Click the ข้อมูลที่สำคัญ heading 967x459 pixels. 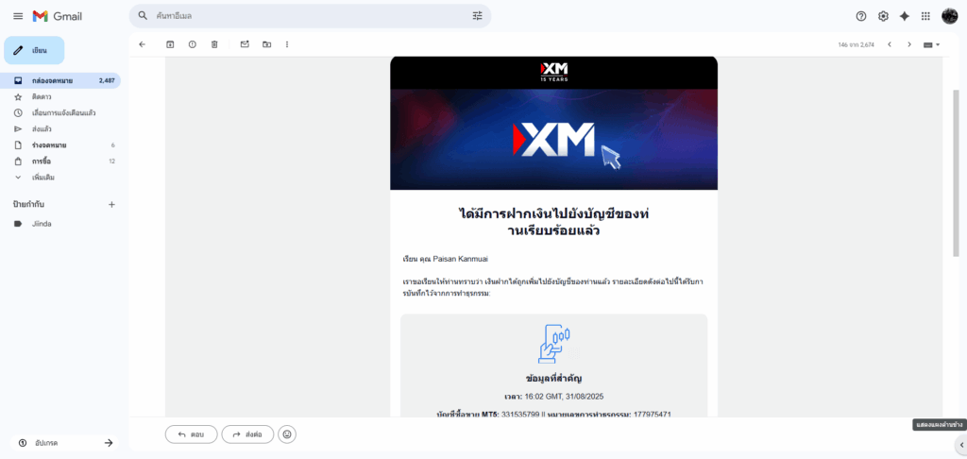point(553,378)
